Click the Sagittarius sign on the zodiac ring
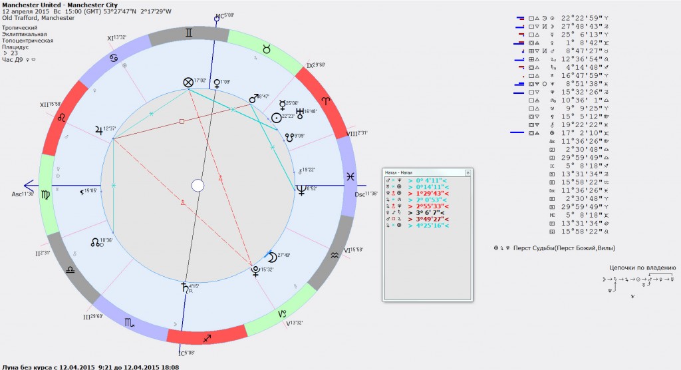The height and width of the screenshot is (370, 681). point(207,338)
